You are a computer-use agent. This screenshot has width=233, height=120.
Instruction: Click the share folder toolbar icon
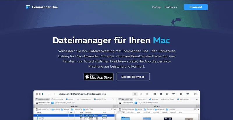pos(188,94)
